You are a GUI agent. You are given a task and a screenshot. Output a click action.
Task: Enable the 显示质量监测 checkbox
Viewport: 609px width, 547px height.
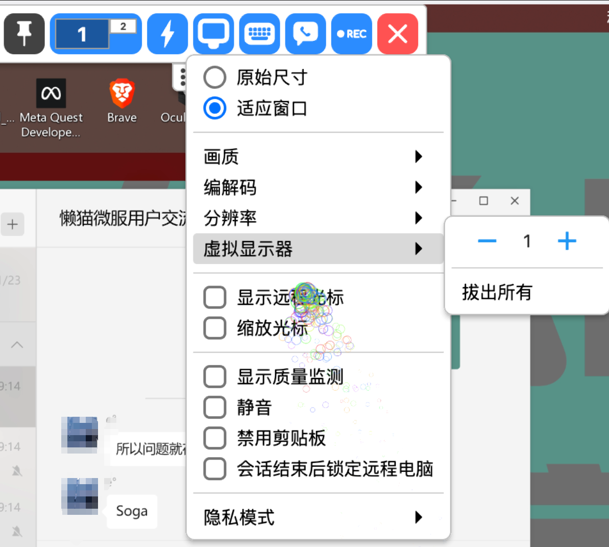(215, 377)
